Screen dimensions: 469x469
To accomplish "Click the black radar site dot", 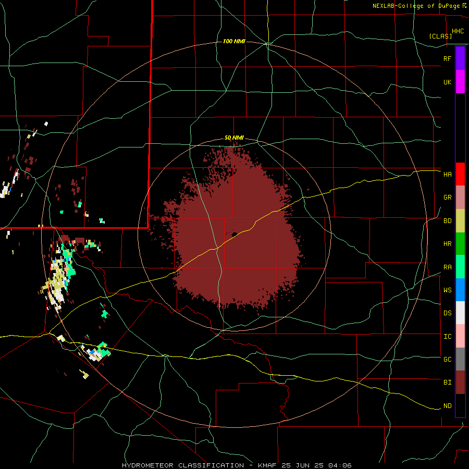I will click(234, 234).
